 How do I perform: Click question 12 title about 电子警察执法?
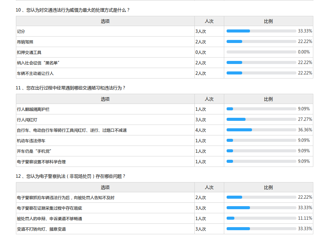71,176
